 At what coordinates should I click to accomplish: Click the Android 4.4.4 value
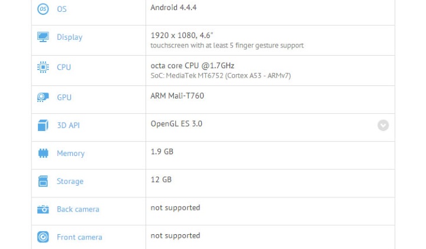(x=173, y=8)
